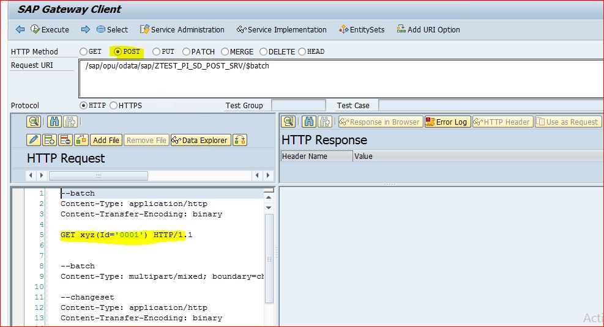Click the Header Name column header

tap(316, 156)
